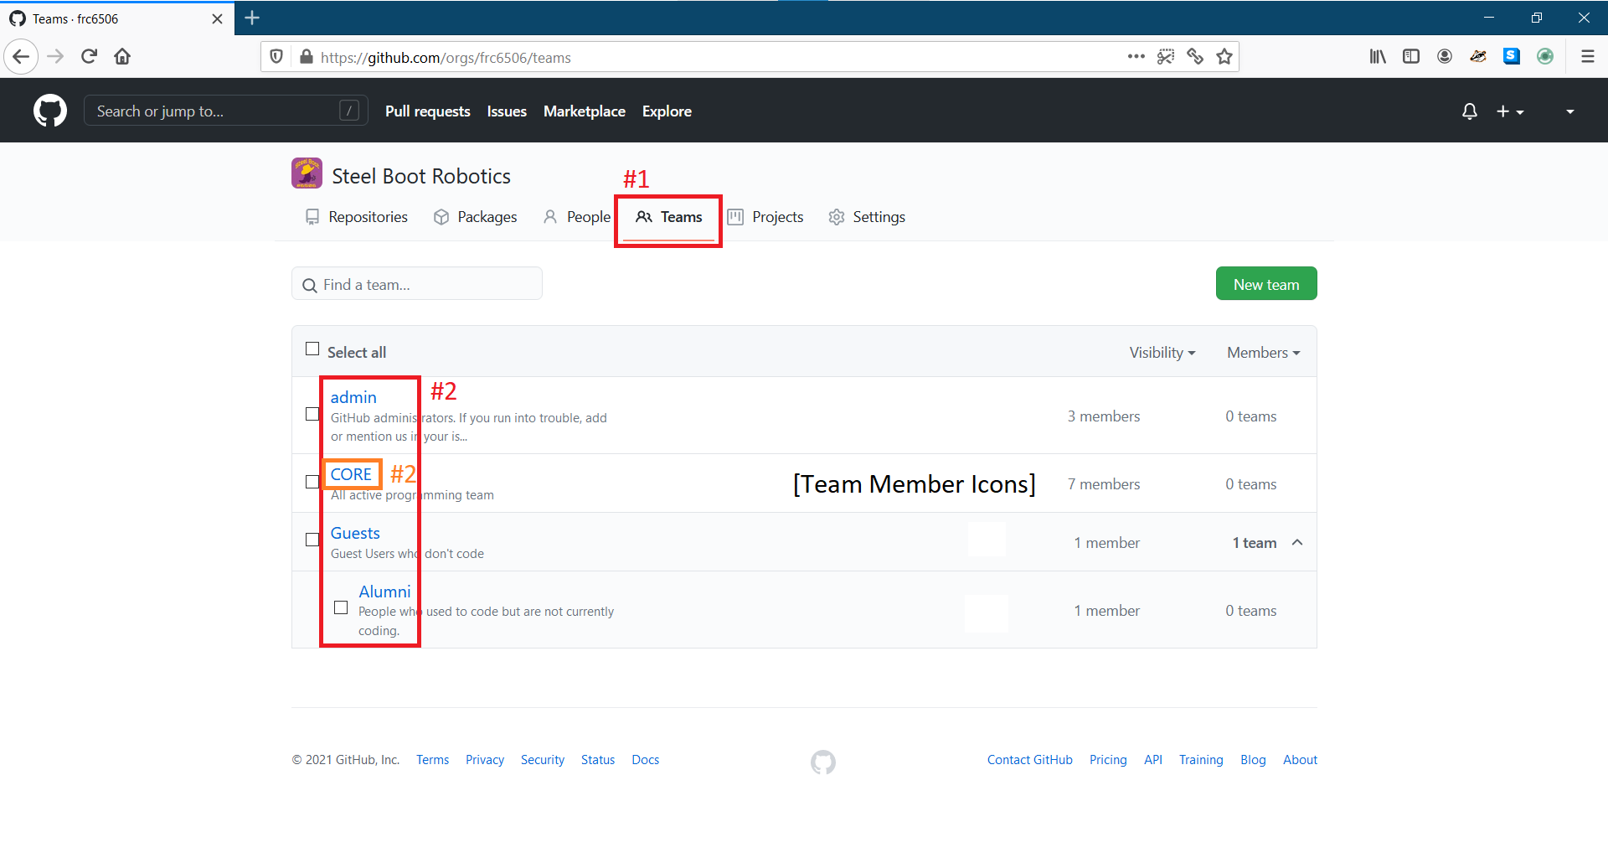Open the CORE team link
Screen dimensions: 1608x863
(351, 474)
